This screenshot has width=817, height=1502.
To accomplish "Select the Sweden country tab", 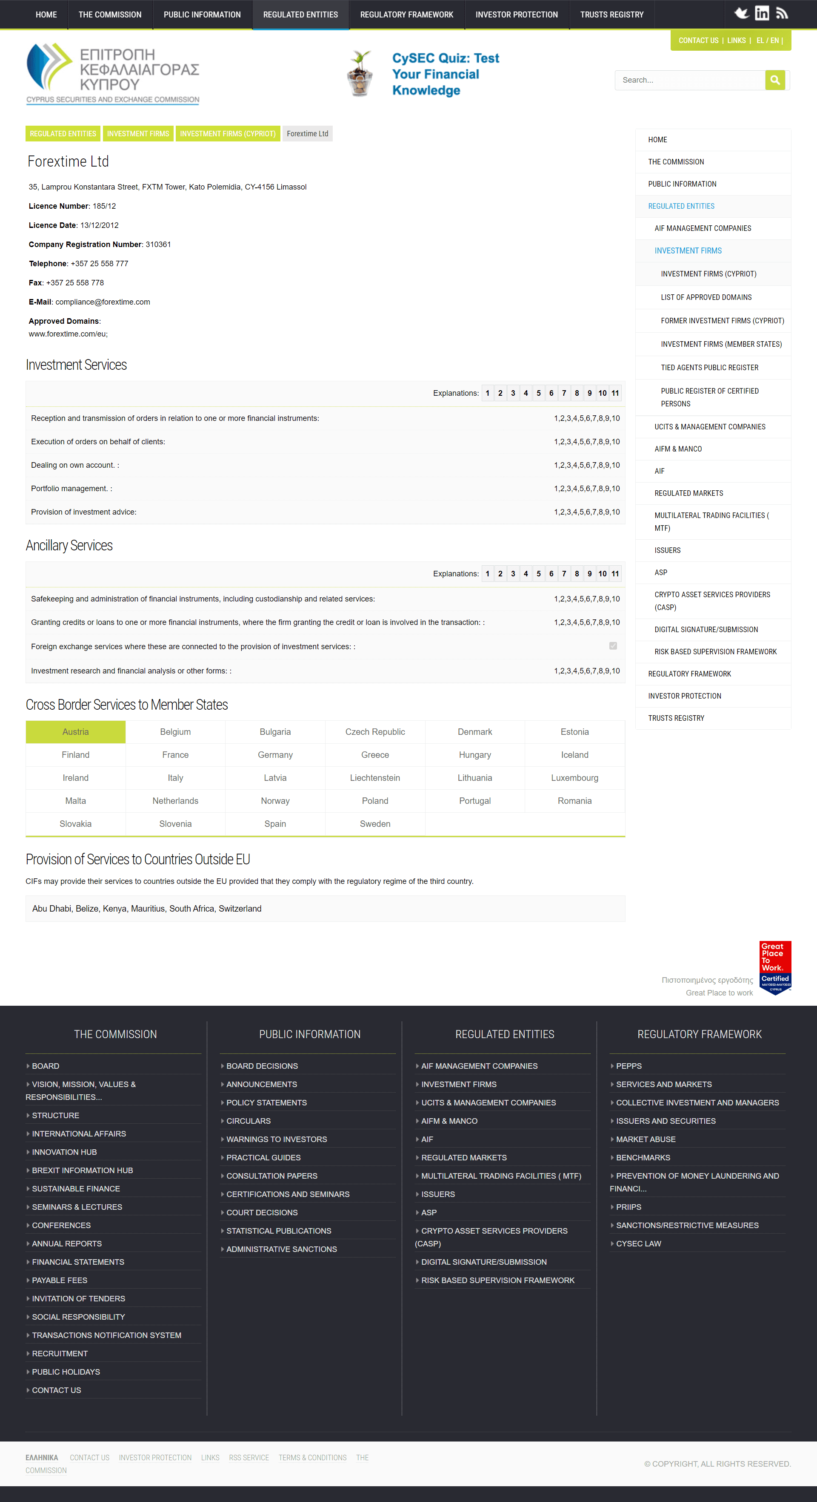I will pos(375,824).
